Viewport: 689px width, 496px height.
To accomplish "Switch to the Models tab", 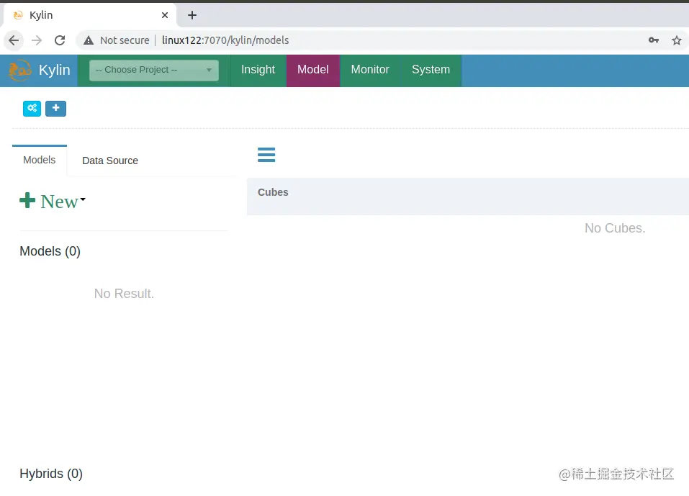I will (x=40, y=161).
